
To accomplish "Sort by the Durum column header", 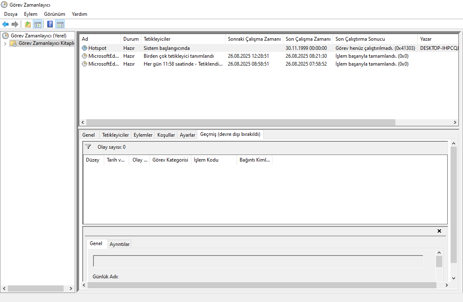I will (131, 39).
